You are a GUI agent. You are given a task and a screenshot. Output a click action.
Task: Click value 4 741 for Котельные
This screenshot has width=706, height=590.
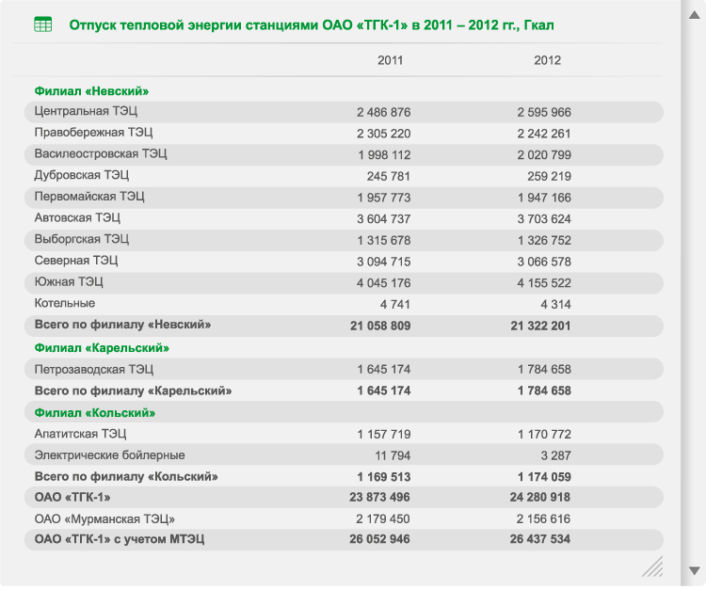pos(394,304)
